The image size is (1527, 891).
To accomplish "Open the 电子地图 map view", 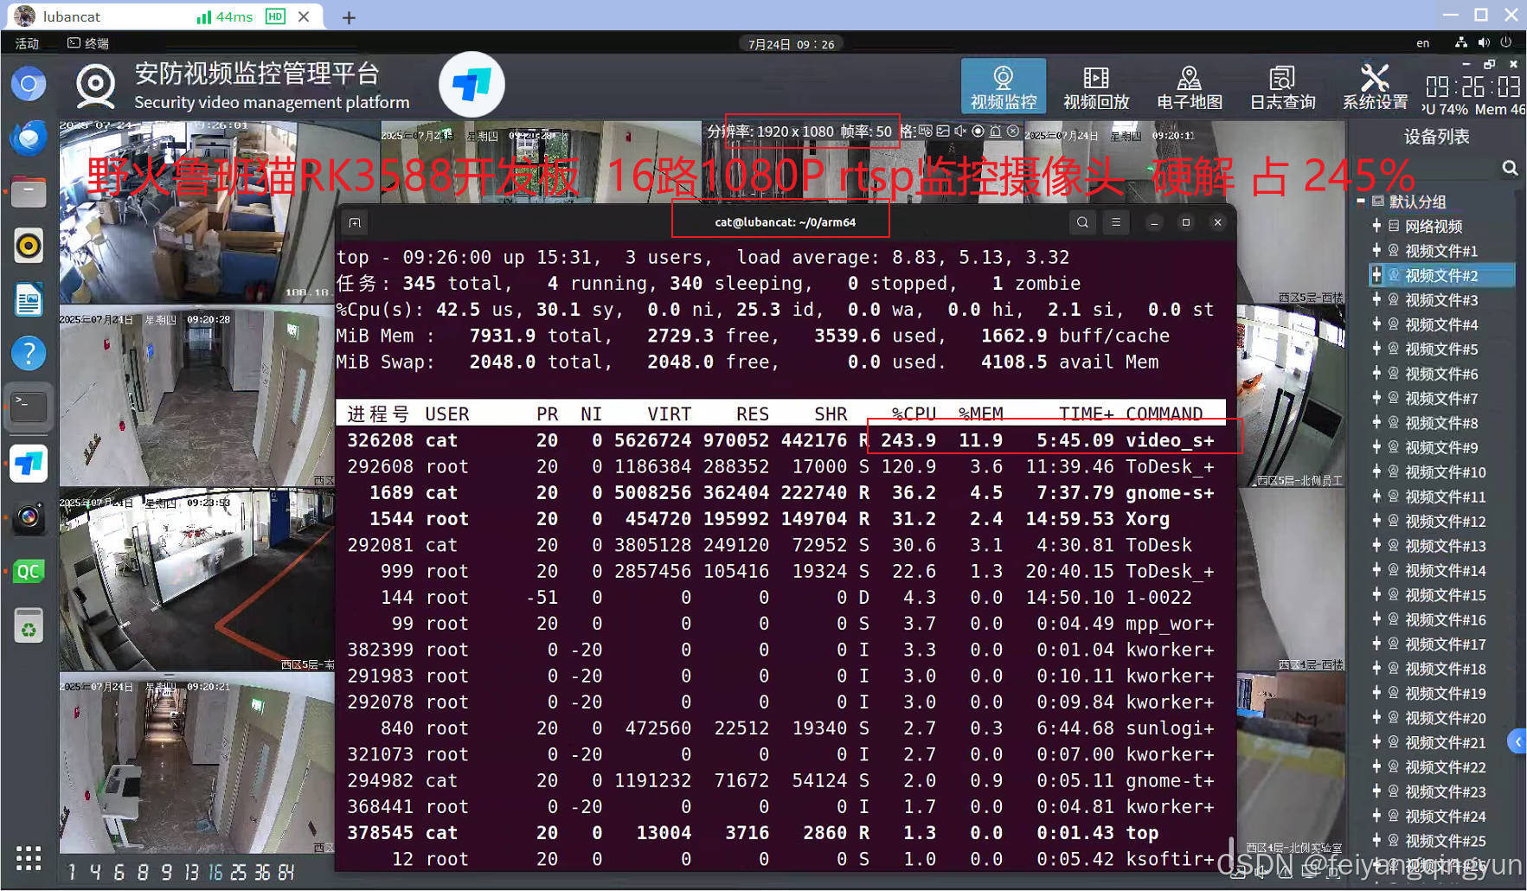I will tap(1189, 86).
